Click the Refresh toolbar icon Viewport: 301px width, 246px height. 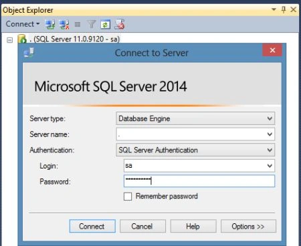(105, 24)
